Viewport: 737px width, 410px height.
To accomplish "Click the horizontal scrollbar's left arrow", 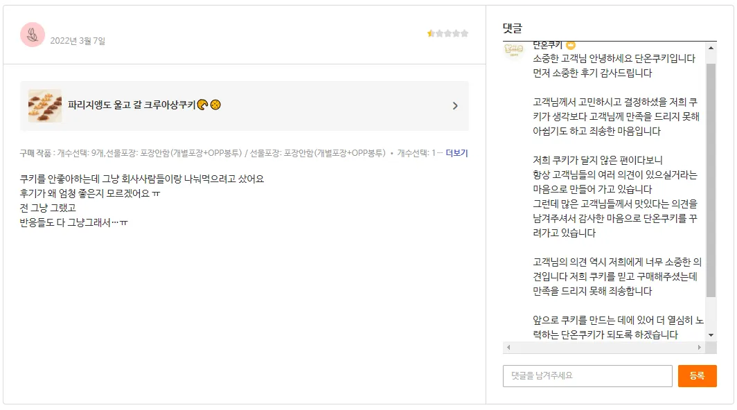I will click(x=508, y=347).
